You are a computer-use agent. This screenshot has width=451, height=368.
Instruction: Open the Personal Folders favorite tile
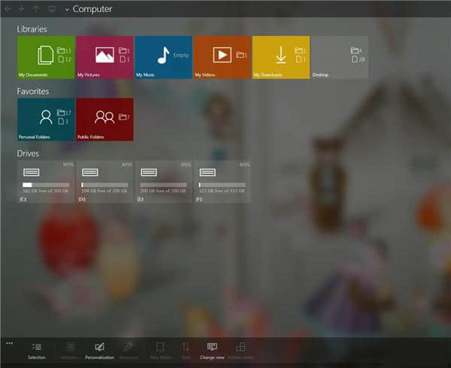pyautogui.click(x=46, y=119)
